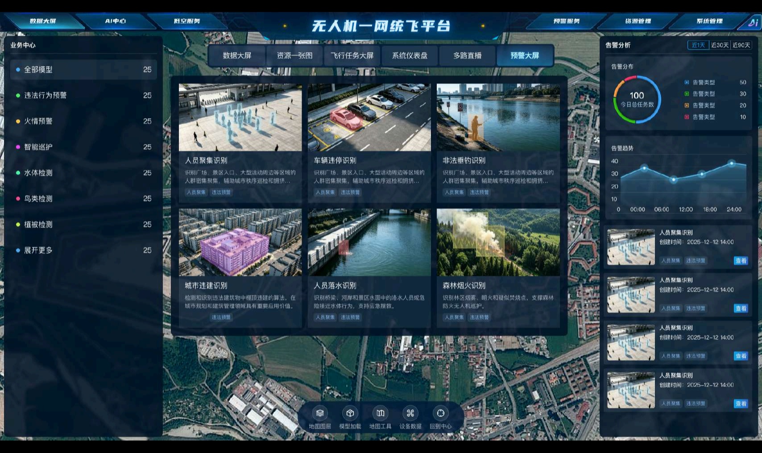
Task: Select the 近1天 time range
Action: (x=698, y=45)
